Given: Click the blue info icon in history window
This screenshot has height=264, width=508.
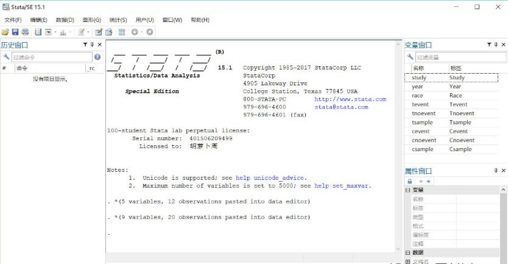Looking at the screenshot, I should pyautogui.click(x=97, y=57).
